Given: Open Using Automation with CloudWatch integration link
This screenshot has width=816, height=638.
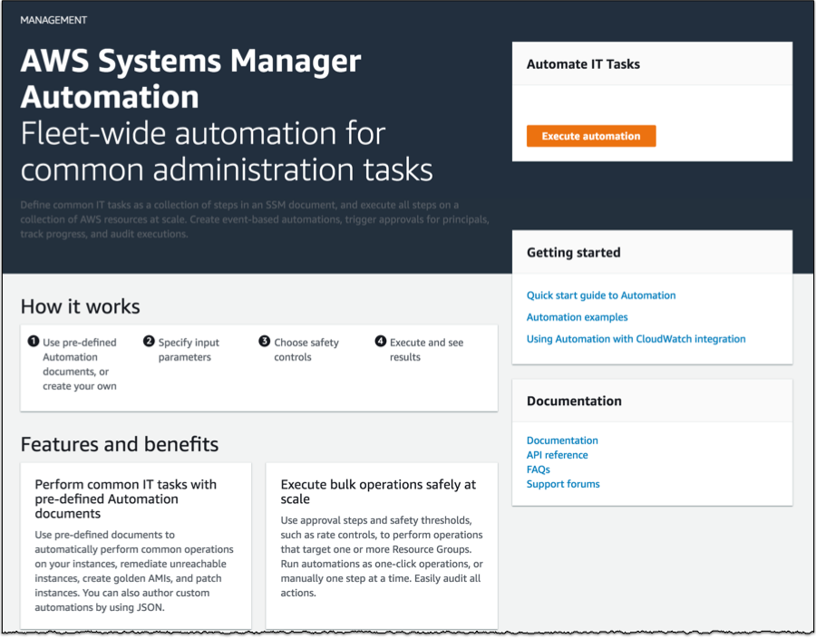Looking at the screenshot, I should tap(636, 339).
